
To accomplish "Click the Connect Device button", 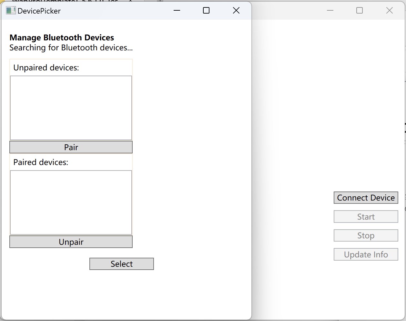I will coord(366,198).
